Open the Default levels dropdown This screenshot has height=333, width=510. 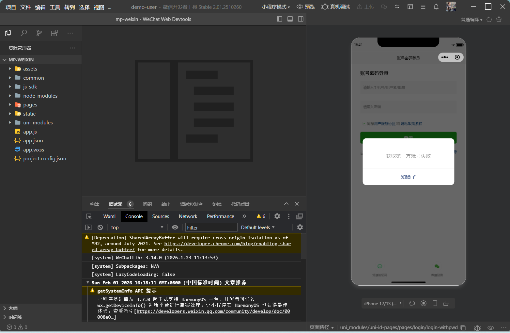(x=258, y=228)
